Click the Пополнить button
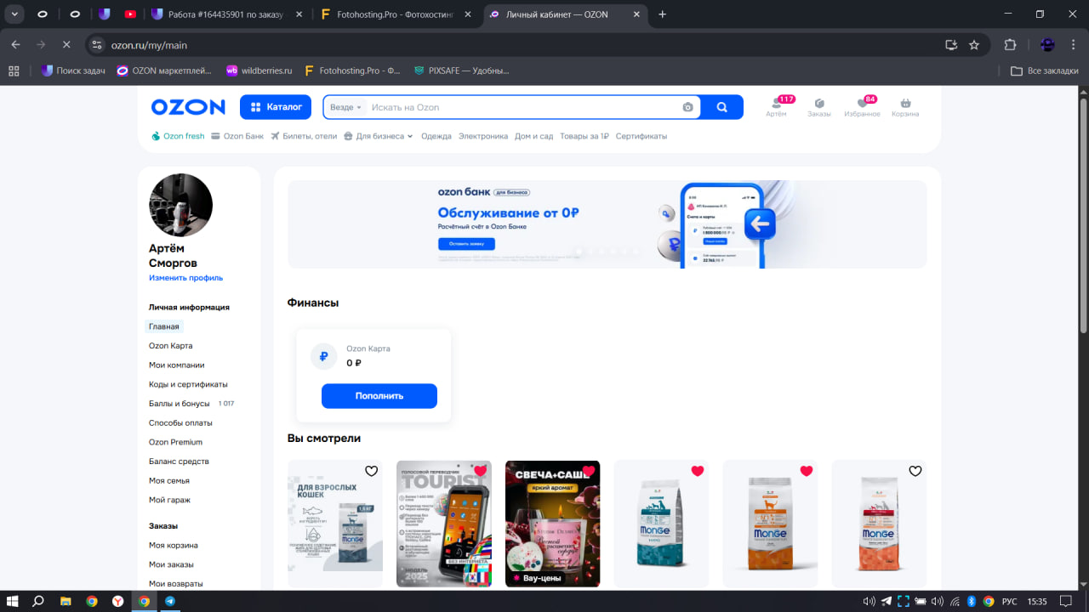The height and width of the screenshot is (612, 1089). coord(379,396)
